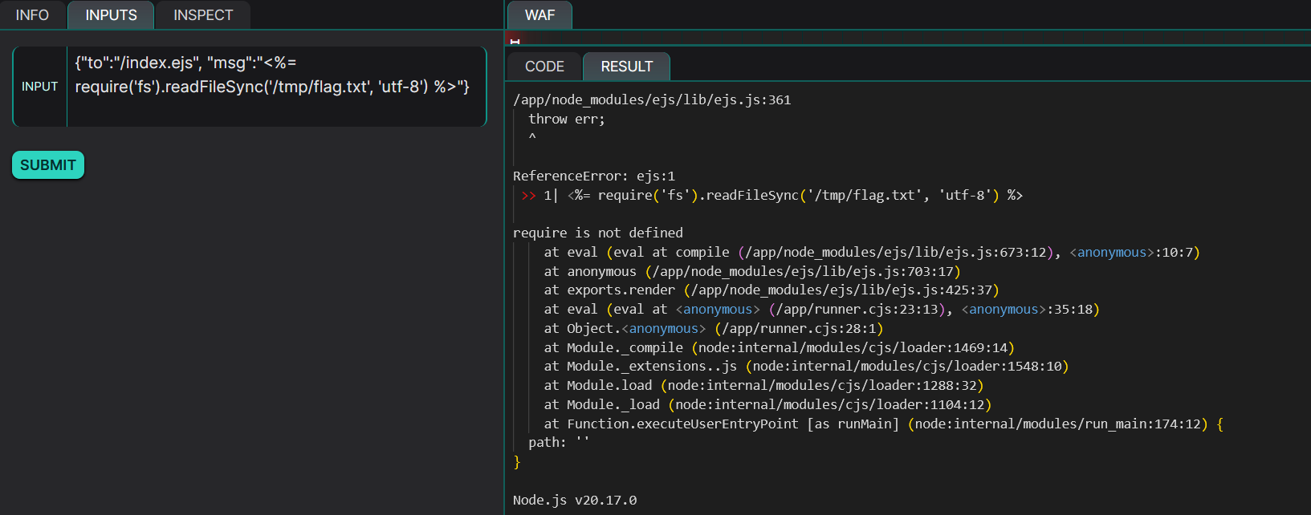This screenshot has height=515, width=1311.
Task: Click the 'at anonymous' ejs.js:703:17 stack line
Action: (x=752, y=271)
